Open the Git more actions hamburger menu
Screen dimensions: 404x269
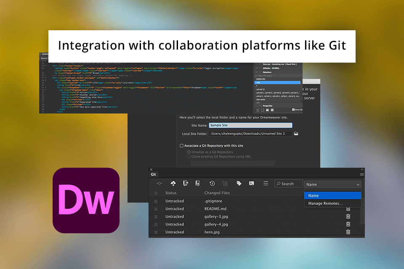pos(266,183)
